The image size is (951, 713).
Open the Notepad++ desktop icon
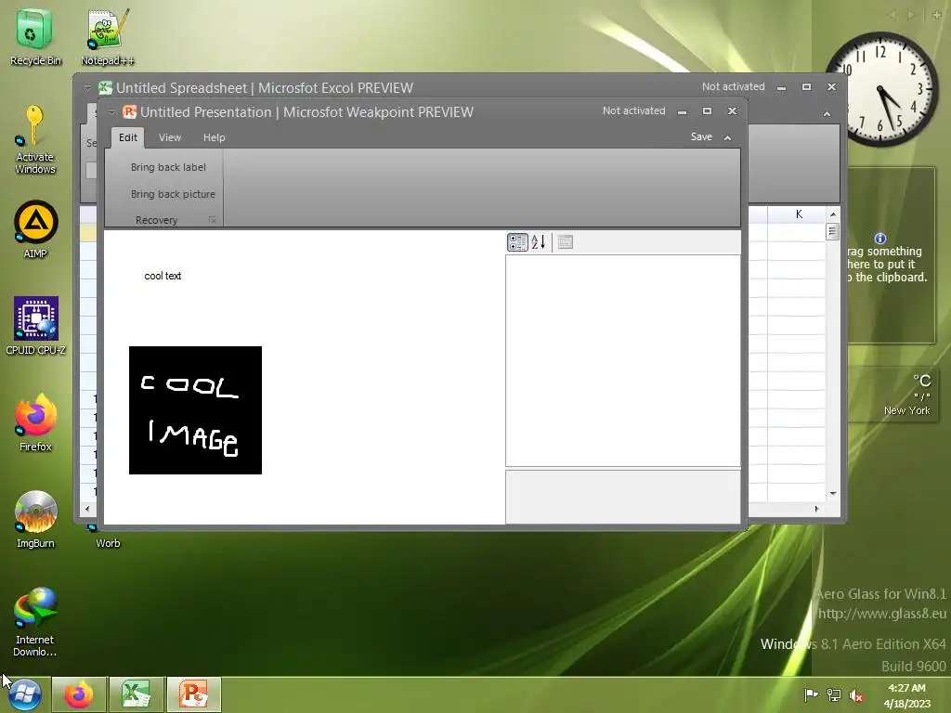[x=108, y=36]
